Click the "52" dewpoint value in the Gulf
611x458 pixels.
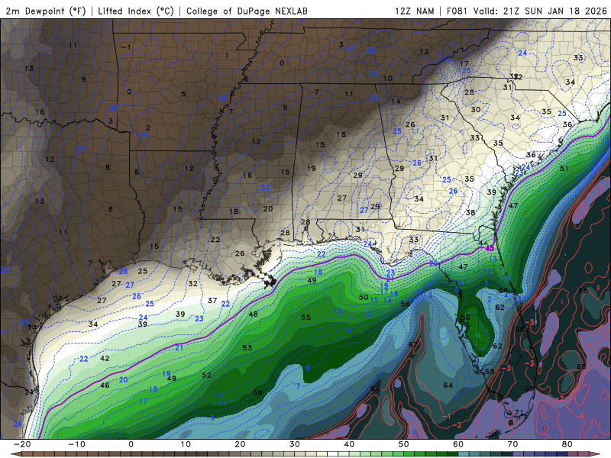point(206,375)
